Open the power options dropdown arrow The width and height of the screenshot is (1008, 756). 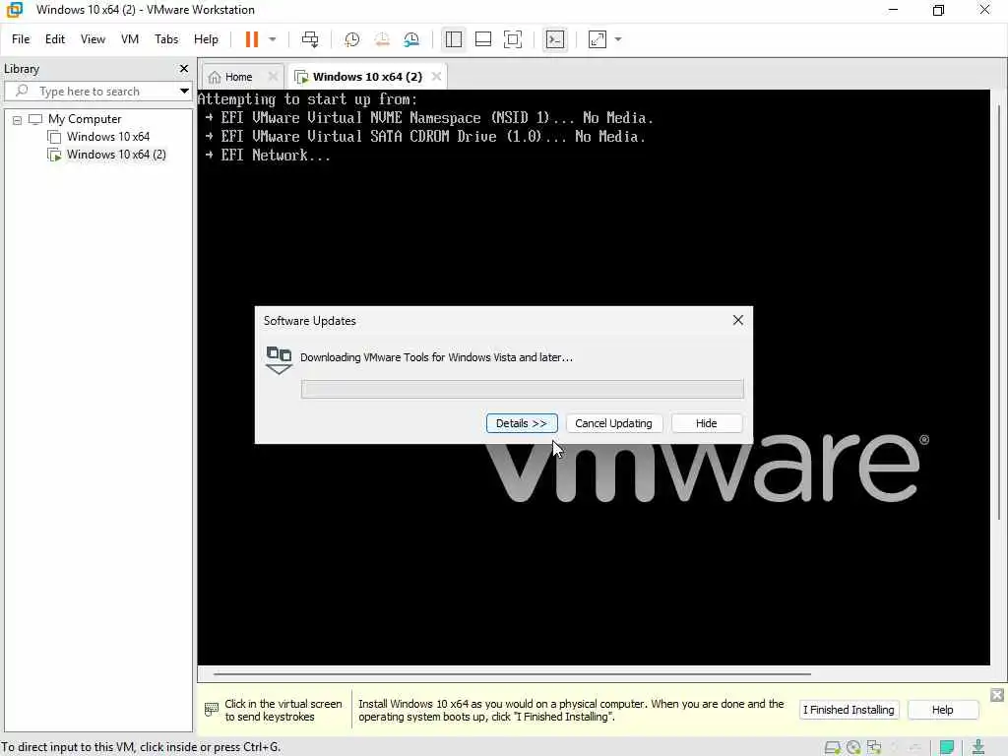pos(273,39)
